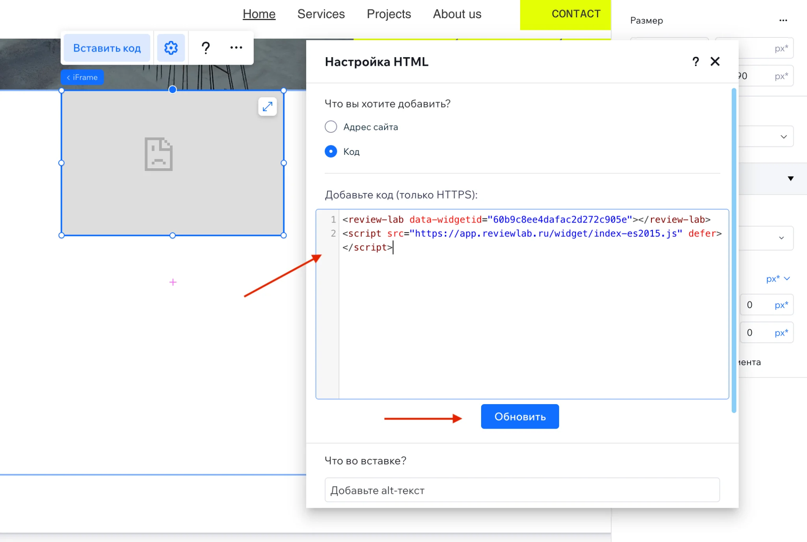Click the Вставить код button
This screenshot has height=542, width=807.
pos(107,48)
